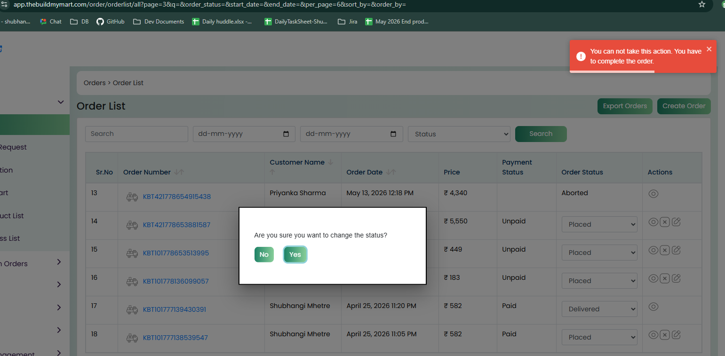Viewport: 725px width, 356px height.
Task: Click truck icon of order KBT101777138539547
Action: (132, 338)
